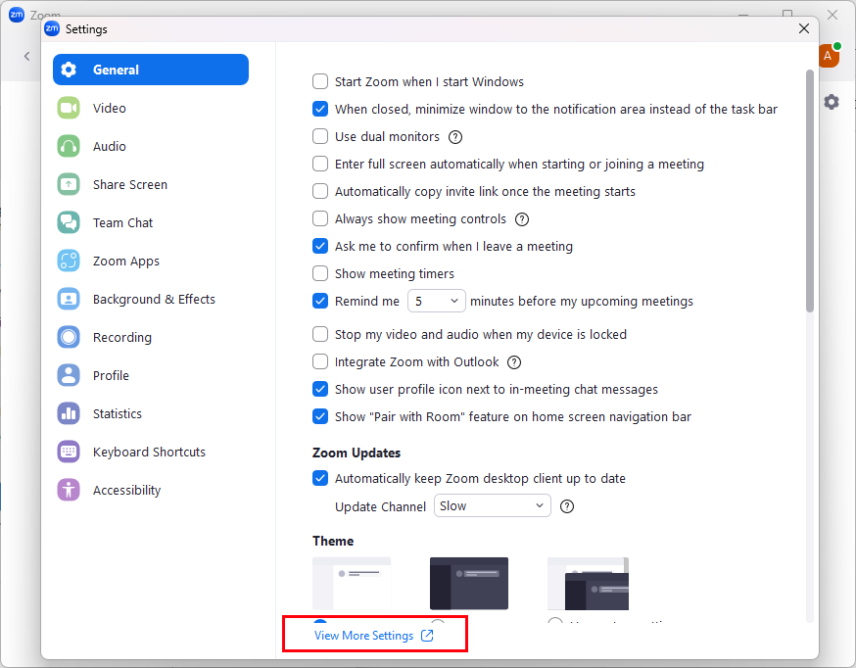Open the Statistics bar chart icon

click(69, 413)
